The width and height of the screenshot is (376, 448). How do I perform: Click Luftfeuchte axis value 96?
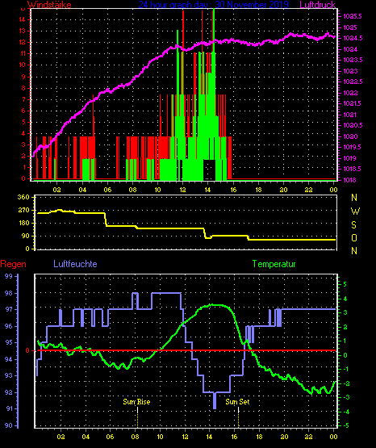(9, 326)
